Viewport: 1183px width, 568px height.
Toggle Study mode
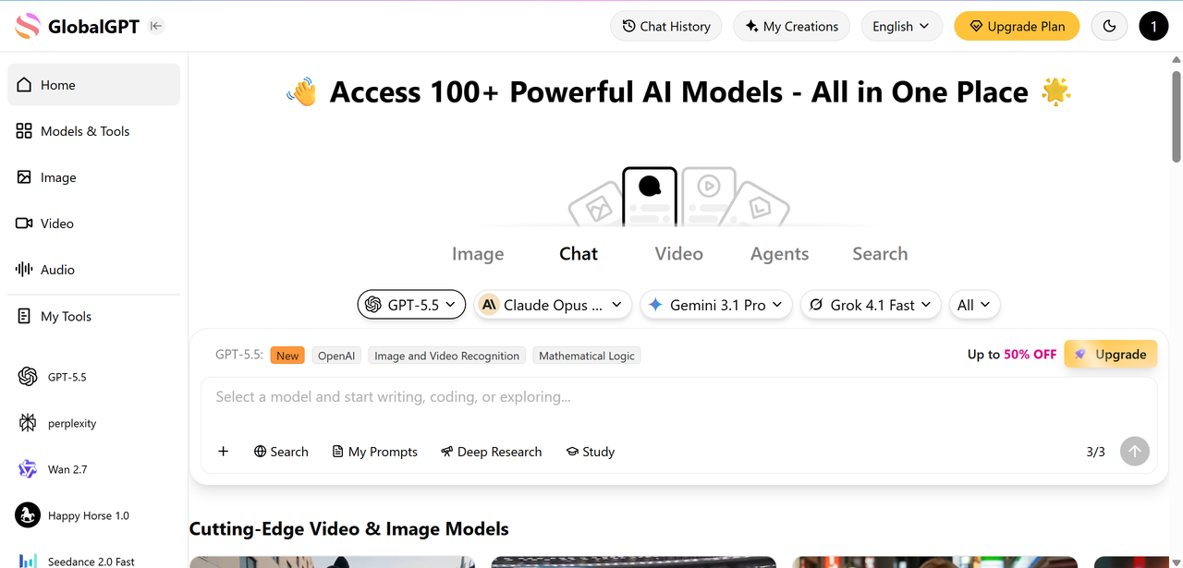(x=591, y=452)
